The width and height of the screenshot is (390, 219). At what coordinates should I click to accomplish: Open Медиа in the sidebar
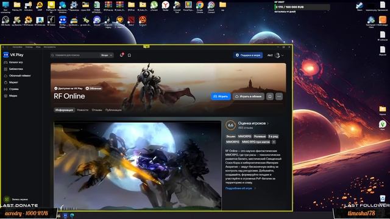[x=11, y=96]
